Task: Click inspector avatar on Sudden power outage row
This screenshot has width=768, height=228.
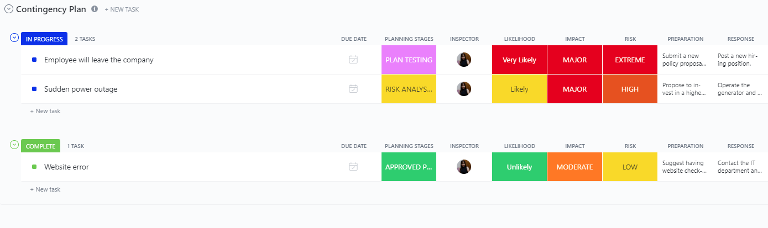Action: [464, 89]
